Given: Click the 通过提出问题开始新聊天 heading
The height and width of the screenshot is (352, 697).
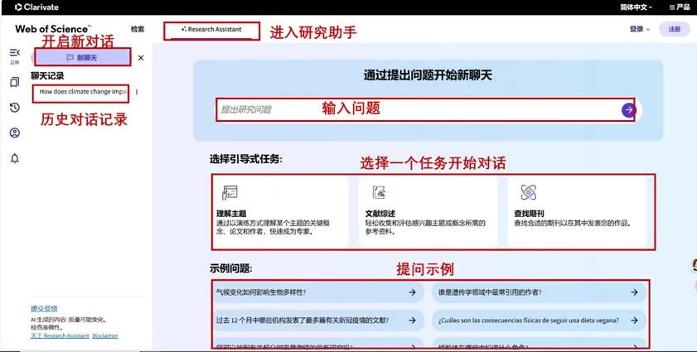Looking at the screenshot, I should 428,75.
